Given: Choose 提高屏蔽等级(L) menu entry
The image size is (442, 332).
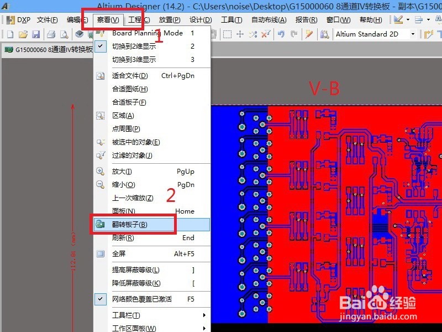Looking at the screenshot, I should (x=152, y=270).
